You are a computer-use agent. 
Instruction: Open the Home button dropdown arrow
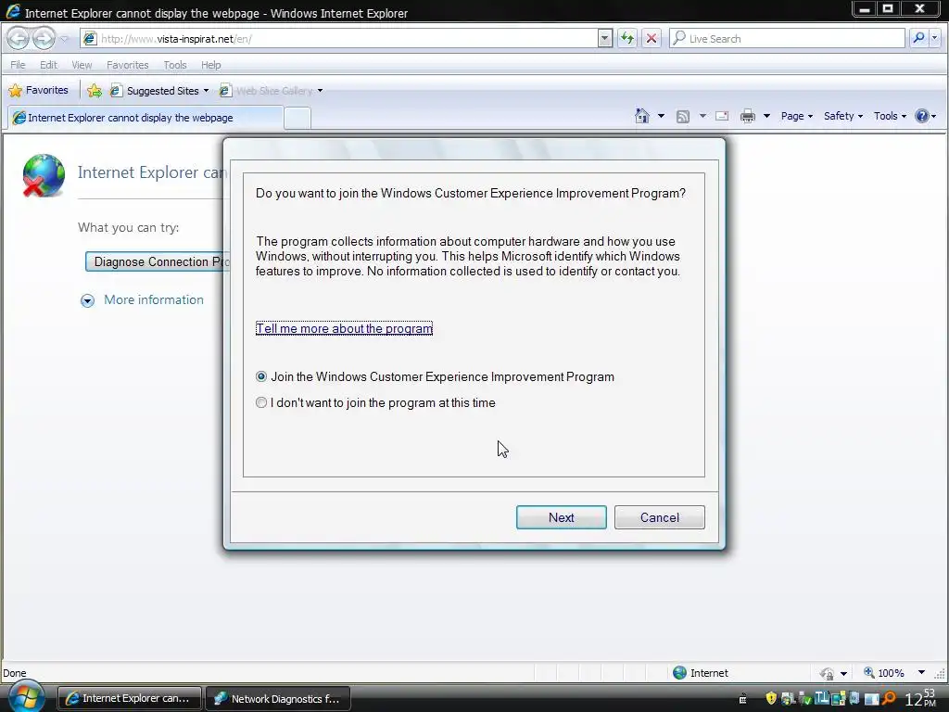[x=661, y=116]
